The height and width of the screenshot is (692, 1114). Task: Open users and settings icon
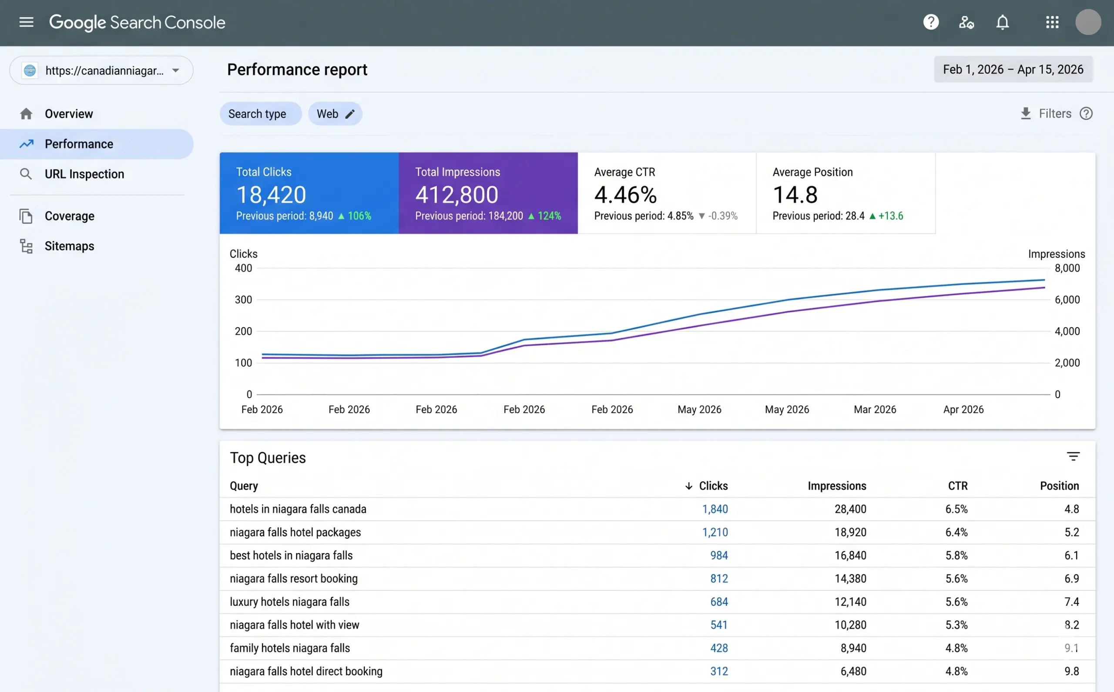click(966, 22)
